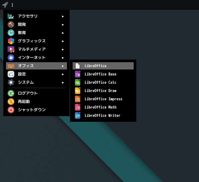Launch LibreOffice Writer

(x=103, y=115)
